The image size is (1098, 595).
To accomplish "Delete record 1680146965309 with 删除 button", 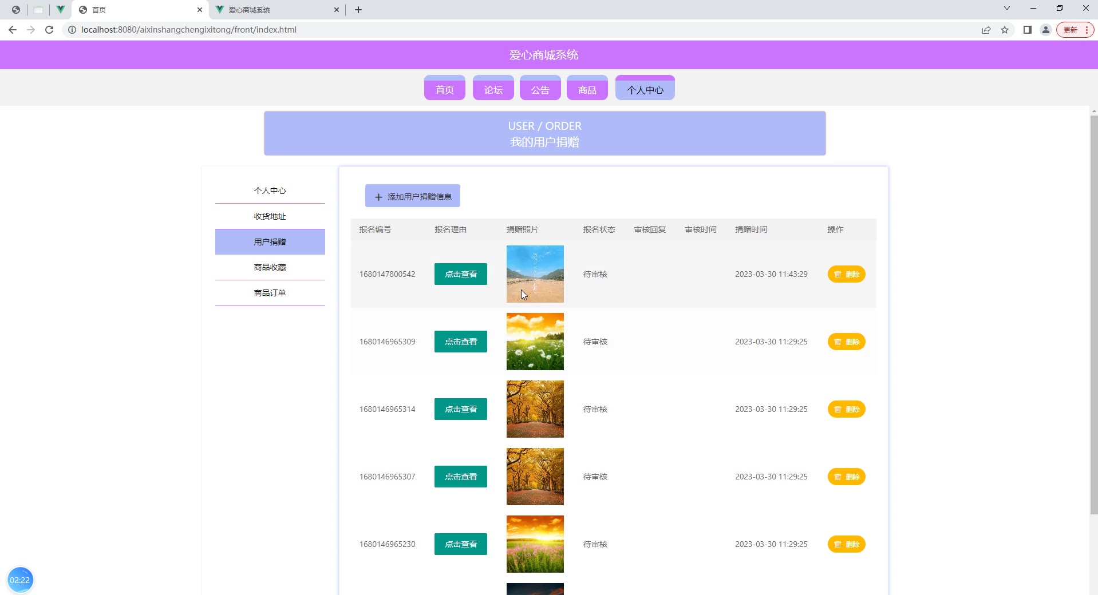I will click(847, 342).
